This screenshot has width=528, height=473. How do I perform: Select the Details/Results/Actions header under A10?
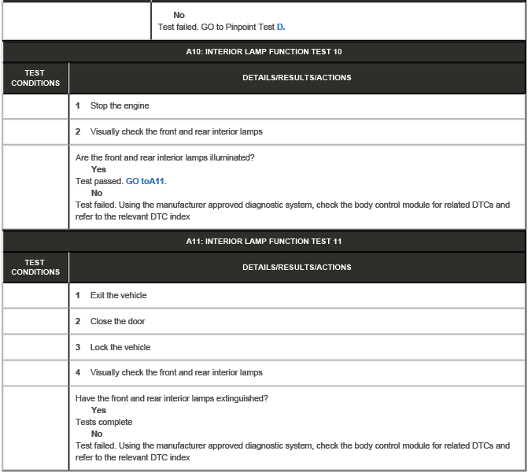(x=297, y=78)
